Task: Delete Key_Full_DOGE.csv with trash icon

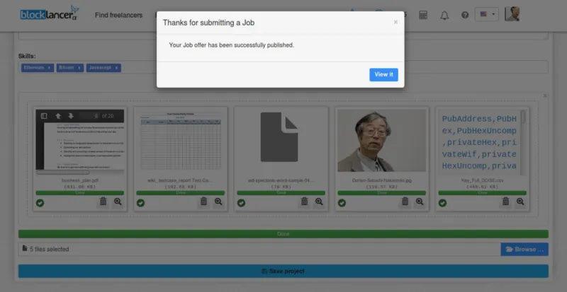Action: 505,202
